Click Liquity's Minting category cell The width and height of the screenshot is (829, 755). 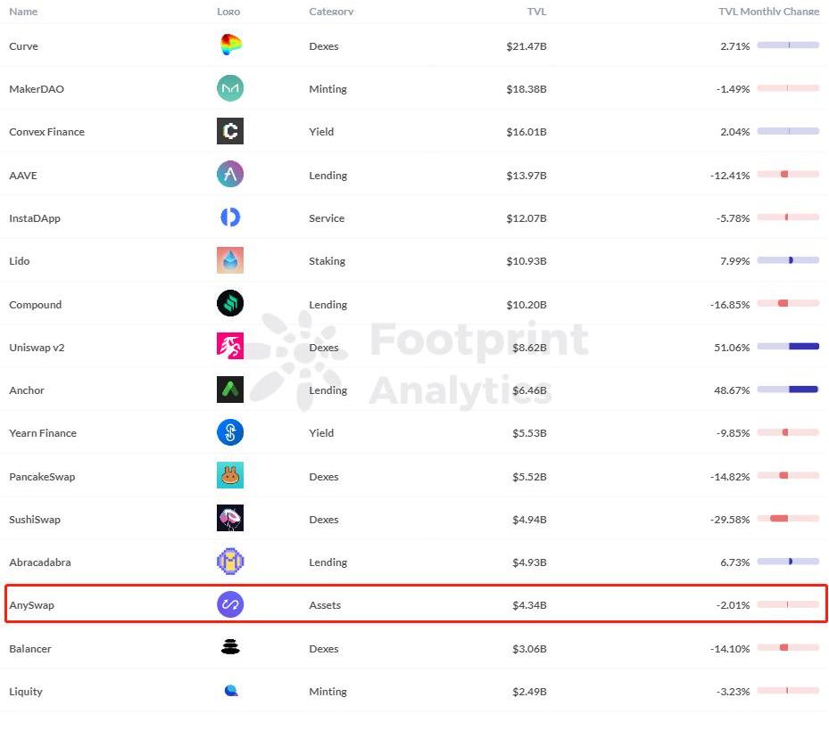click(x=327, y=692)
